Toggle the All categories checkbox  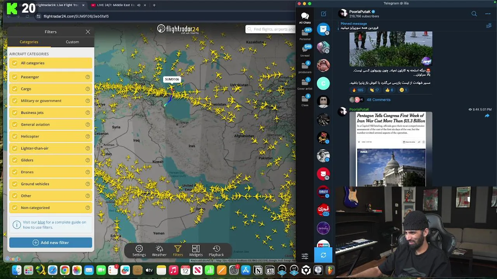point(15,63)
